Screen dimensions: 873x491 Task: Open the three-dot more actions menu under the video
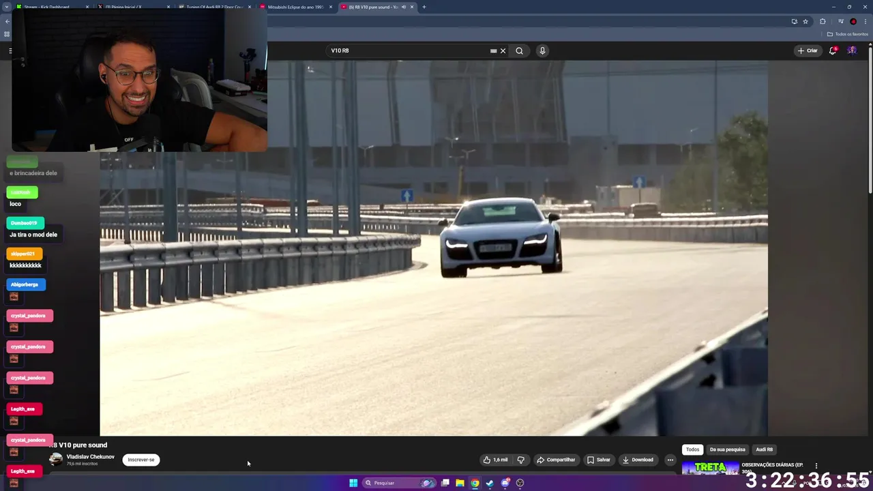[x=670, y=460]
